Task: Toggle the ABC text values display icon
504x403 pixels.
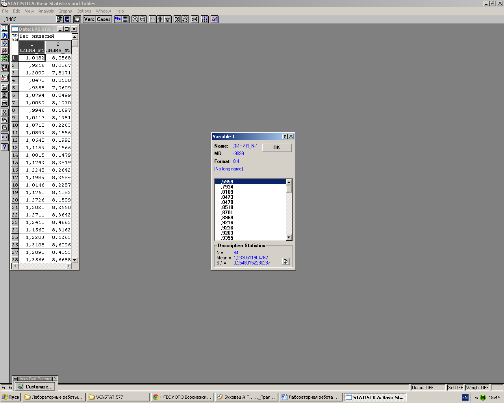Action: pyautogui.click(x=118, y=19)
